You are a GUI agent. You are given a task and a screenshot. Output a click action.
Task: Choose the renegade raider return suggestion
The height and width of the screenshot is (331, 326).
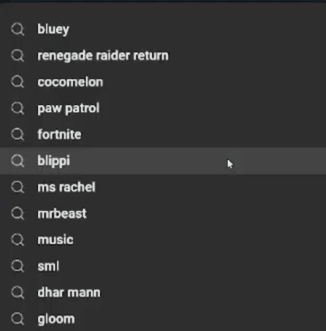coord(163,55)
